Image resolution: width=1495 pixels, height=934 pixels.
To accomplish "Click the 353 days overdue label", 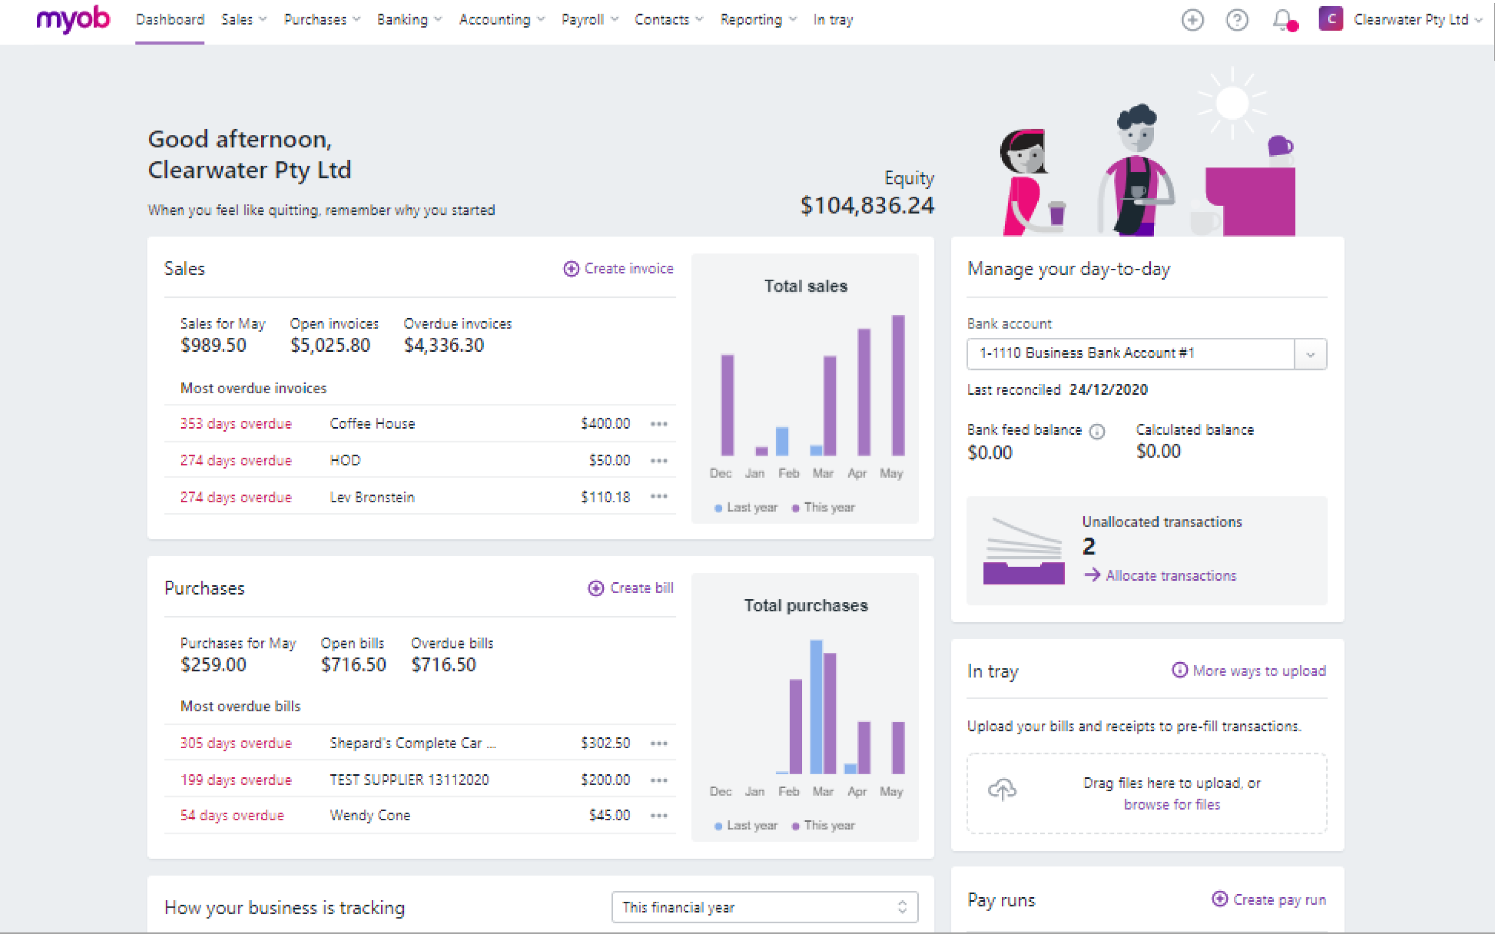I will pyautogui.click(x=235, y=424).
